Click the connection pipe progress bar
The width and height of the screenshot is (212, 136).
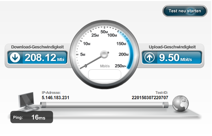coord(104,105)
